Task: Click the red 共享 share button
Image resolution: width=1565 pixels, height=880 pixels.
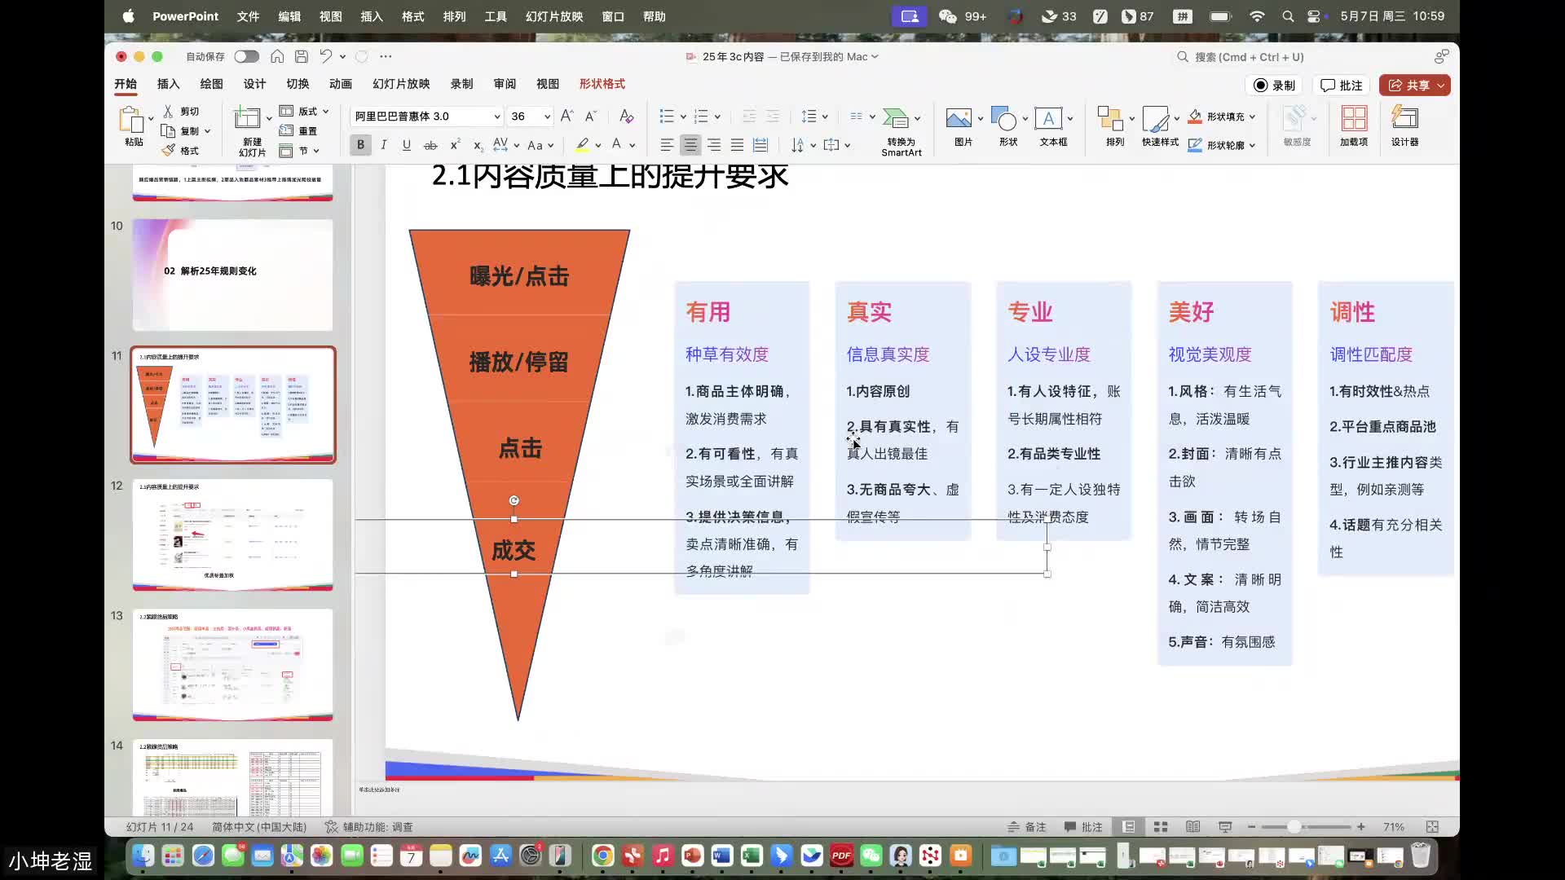Action: pos(1414,85)
